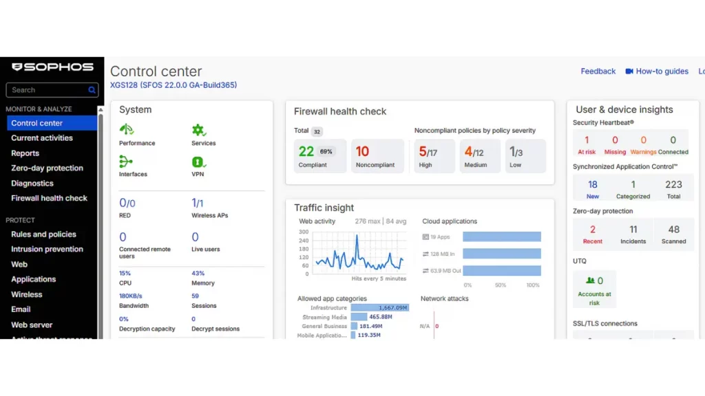Click the UTQ accounts at risk icon
705x396 pixels.
coord(590,280)
